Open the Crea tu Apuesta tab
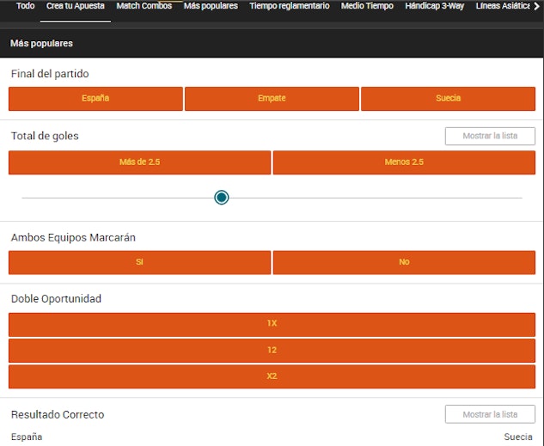 click(x=76, y=6)
